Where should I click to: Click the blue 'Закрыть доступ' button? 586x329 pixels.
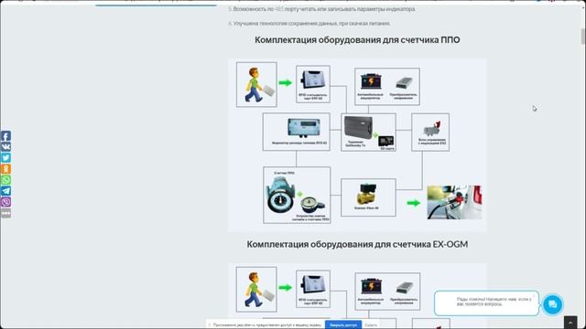coord(343,325)
